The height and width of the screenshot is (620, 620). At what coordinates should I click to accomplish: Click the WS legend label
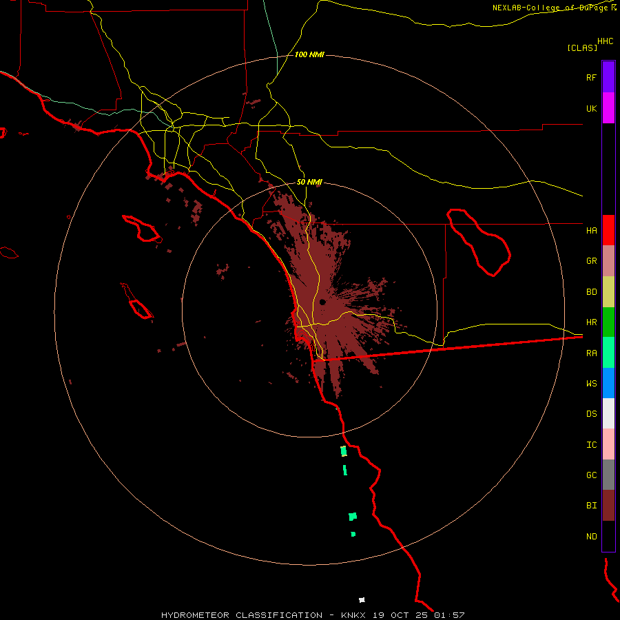click(591, 383)
